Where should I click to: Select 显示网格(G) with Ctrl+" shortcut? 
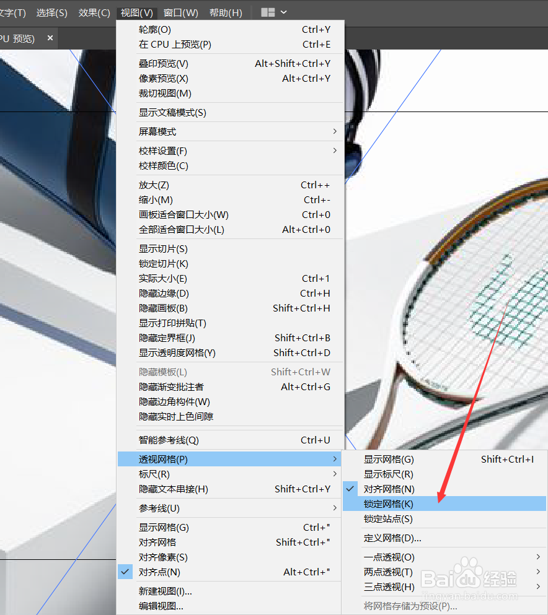click(x=231, y=528)
